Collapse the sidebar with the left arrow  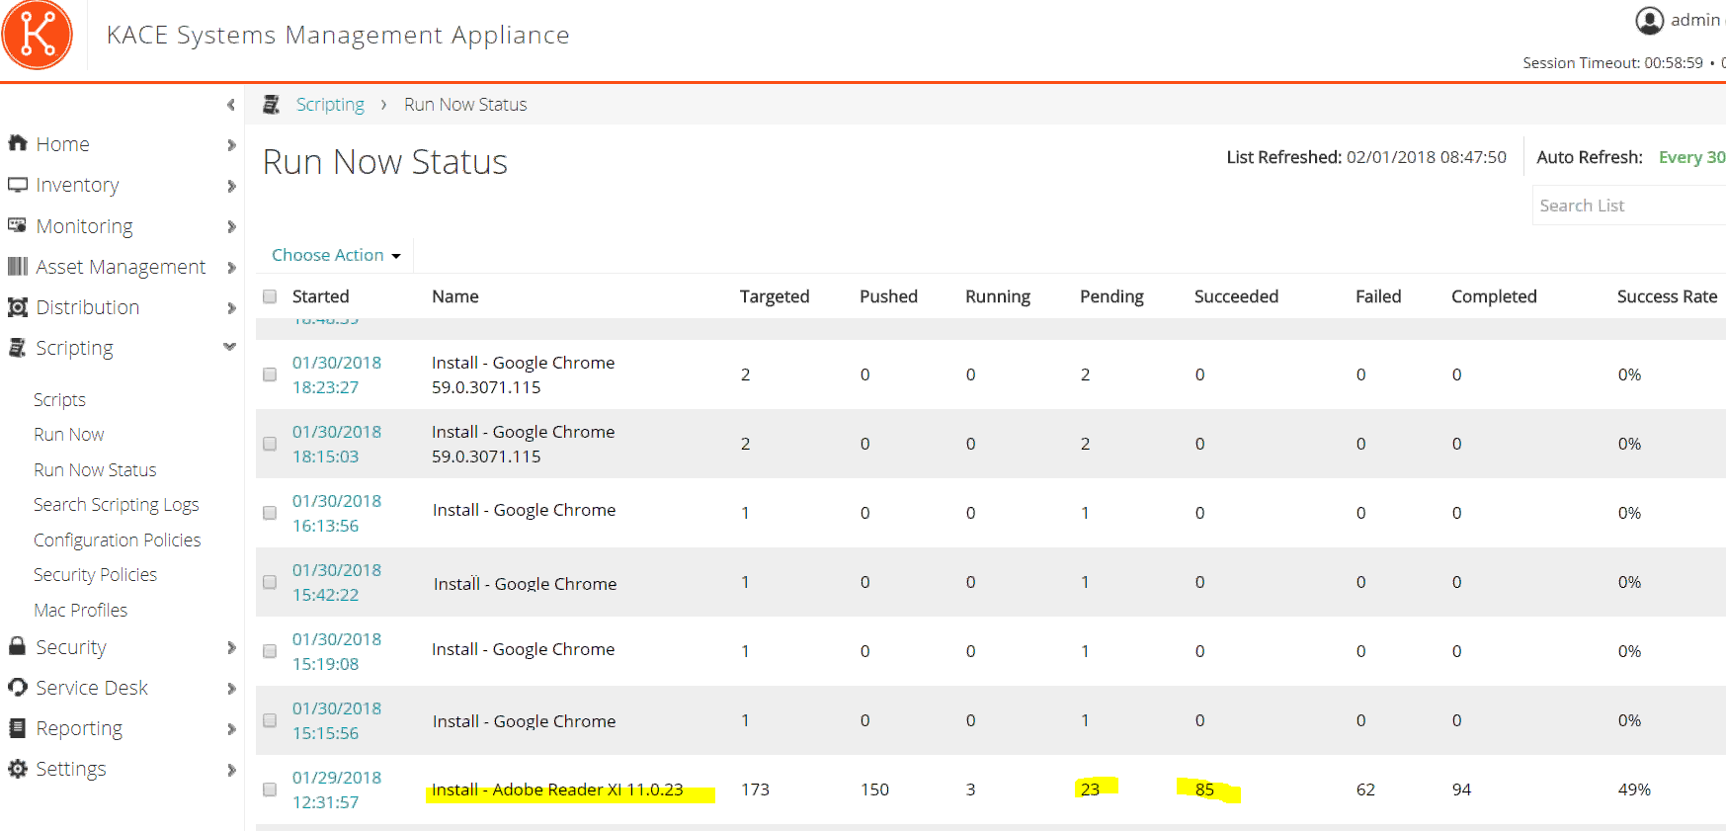click(x=230, y=105)
